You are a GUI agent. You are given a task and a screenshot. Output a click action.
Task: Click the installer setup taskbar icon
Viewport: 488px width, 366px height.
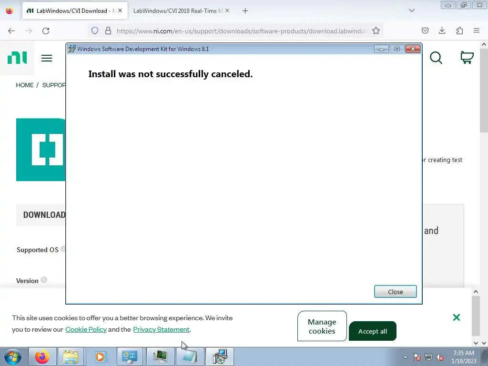click(x=220, y=356)
